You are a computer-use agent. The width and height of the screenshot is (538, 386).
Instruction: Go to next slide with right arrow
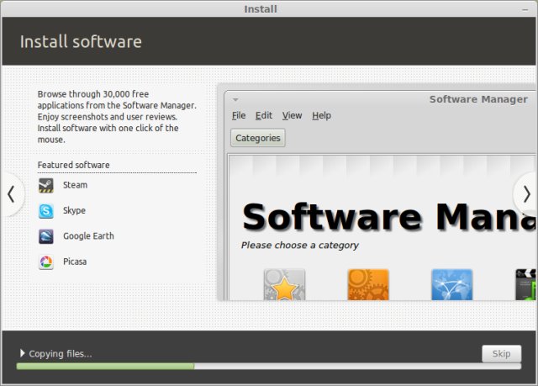coord(526,194)
